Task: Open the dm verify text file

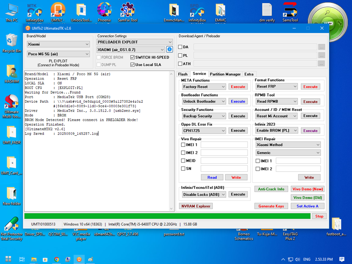Action: (x=267, y=12)
